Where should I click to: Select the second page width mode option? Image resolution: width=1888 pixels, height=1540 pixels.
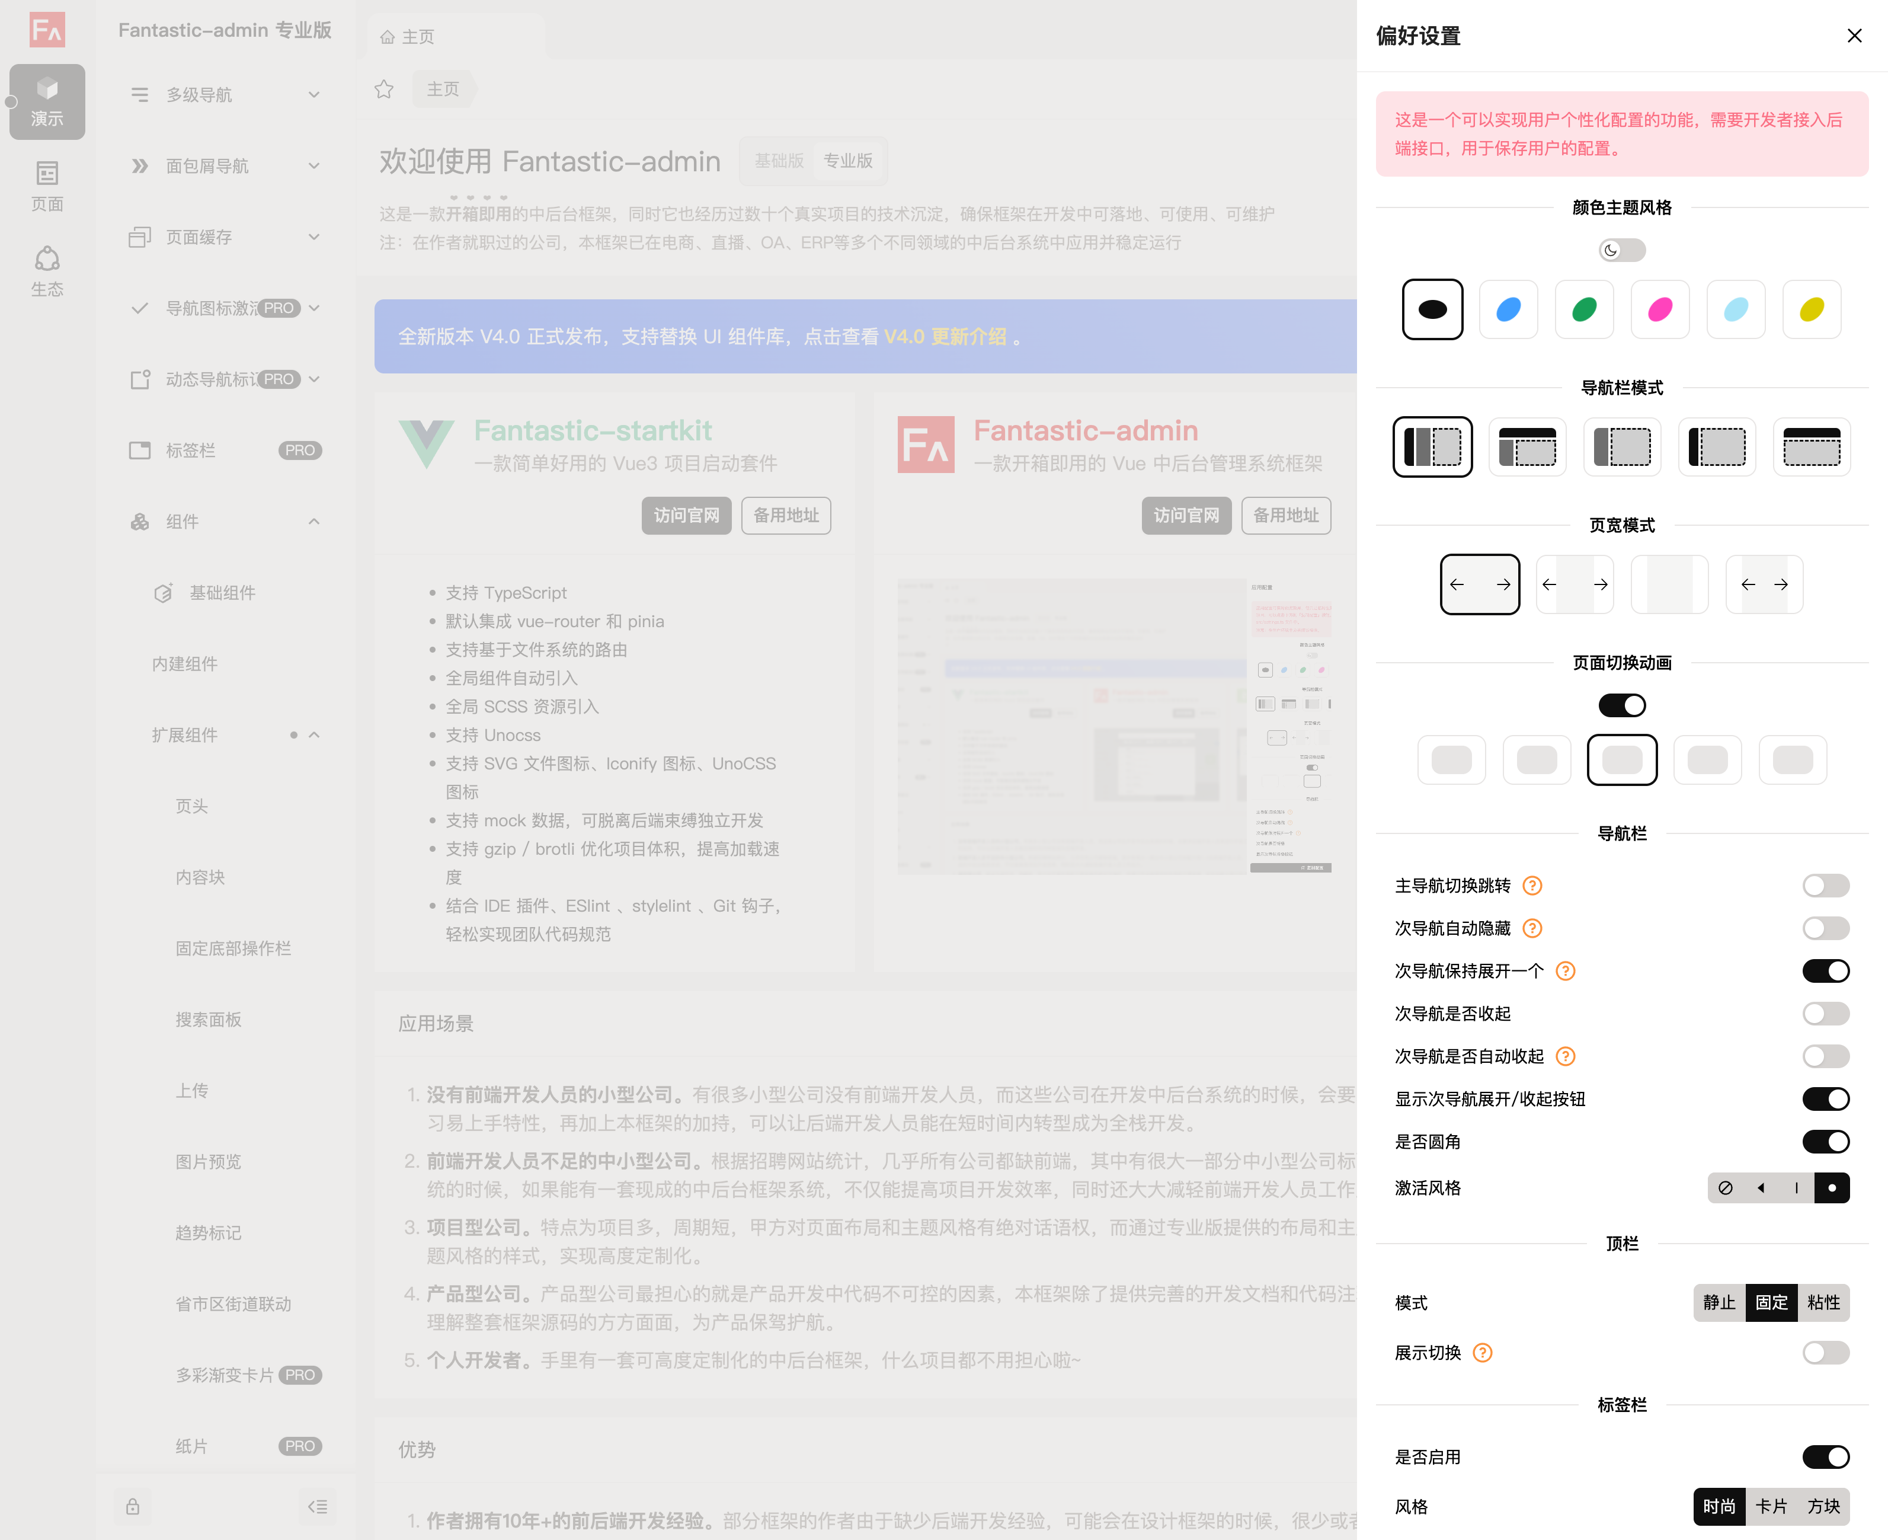pyautogui.click(x=1575, y=584)
